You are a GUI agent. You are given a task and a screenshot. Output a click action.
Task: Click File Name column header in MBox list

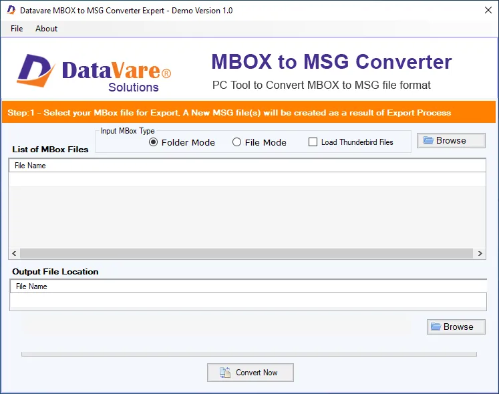[247, 166]
